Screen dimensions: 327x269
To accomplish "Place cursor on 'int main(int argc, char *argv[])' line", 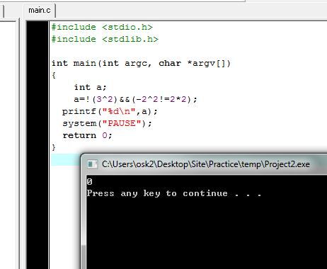I will (x=141, y=63).
